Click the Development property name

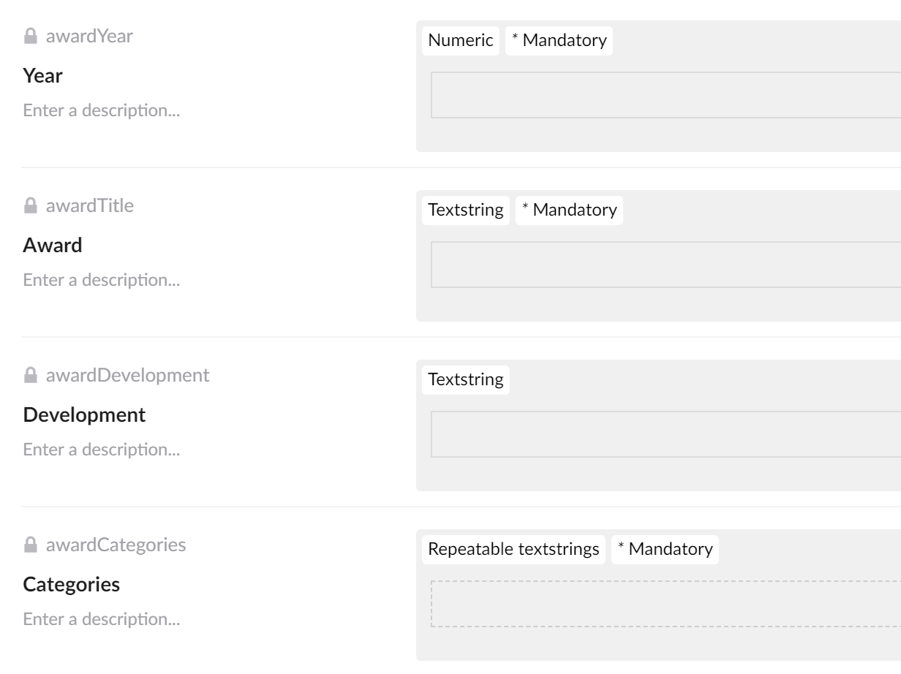84,415
